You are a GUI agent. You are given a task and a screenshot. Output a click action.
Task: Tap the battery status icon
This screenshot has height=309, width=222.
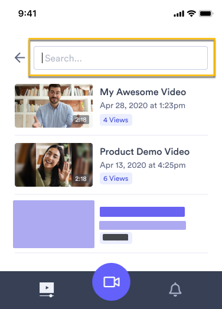206,14
